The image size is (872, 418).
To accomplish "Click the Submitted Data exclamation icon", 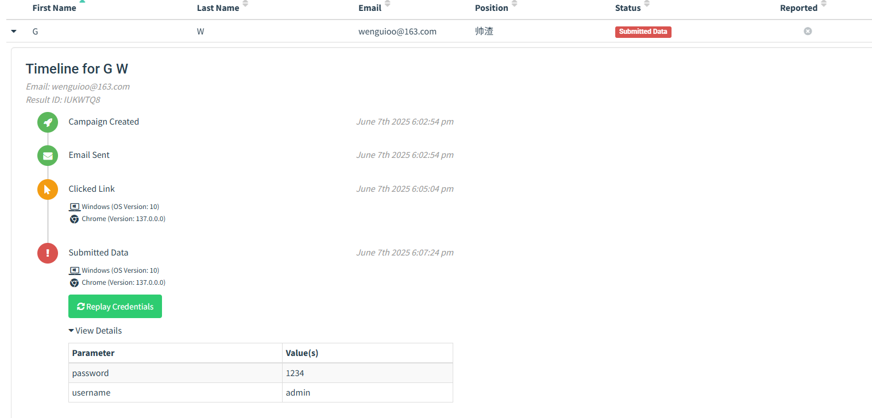I will tap(48, 253).
